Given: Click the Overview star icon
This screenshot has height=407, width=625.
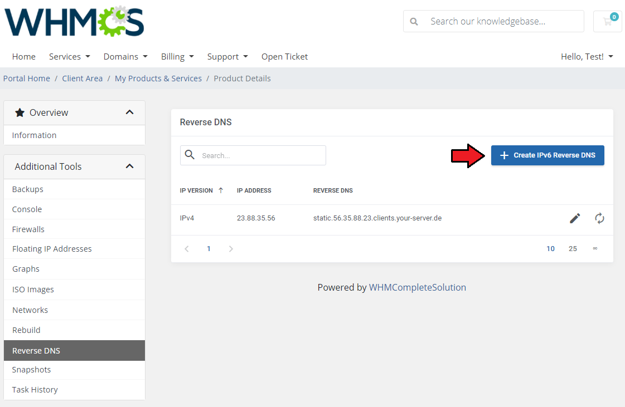Looking at the screenshot, I should click(20, 112).
